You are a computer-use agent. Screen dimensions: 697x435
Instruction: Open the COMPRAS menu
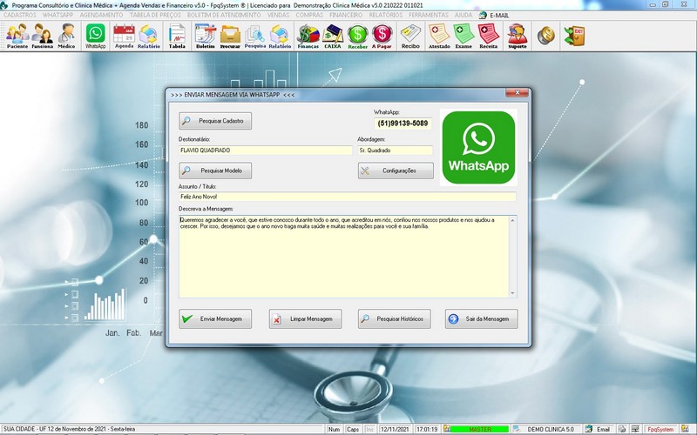tap(309, 15)
